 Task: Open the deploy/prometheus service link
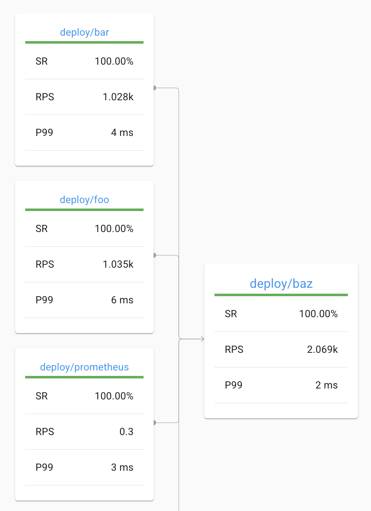click(84, 367)
